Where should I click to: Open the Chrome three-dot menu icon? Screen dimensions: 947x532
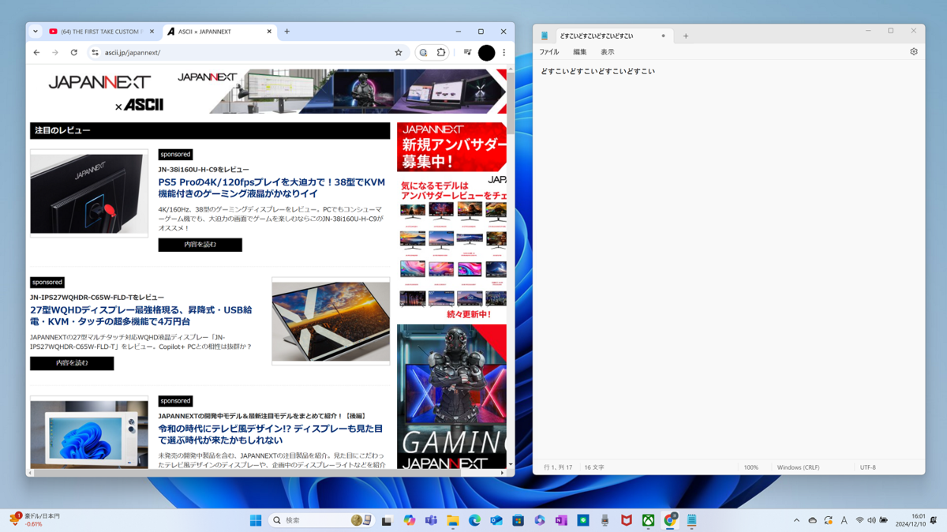click(503, 52)
